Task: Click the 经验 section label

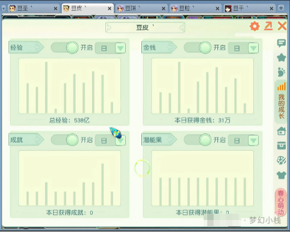Action: pos(26,47)
